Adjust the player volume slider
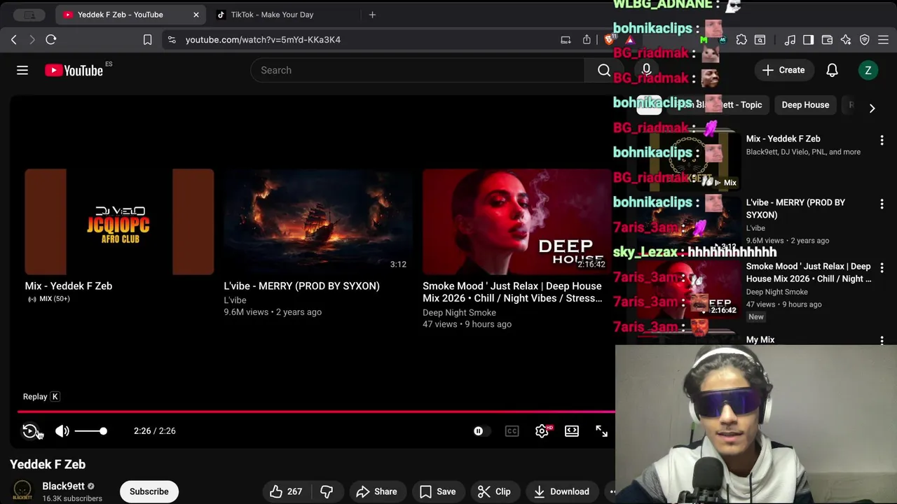Image resolution: width=897 pixels, height=504 pixels. pyautogui.click(x=90, y=431)
